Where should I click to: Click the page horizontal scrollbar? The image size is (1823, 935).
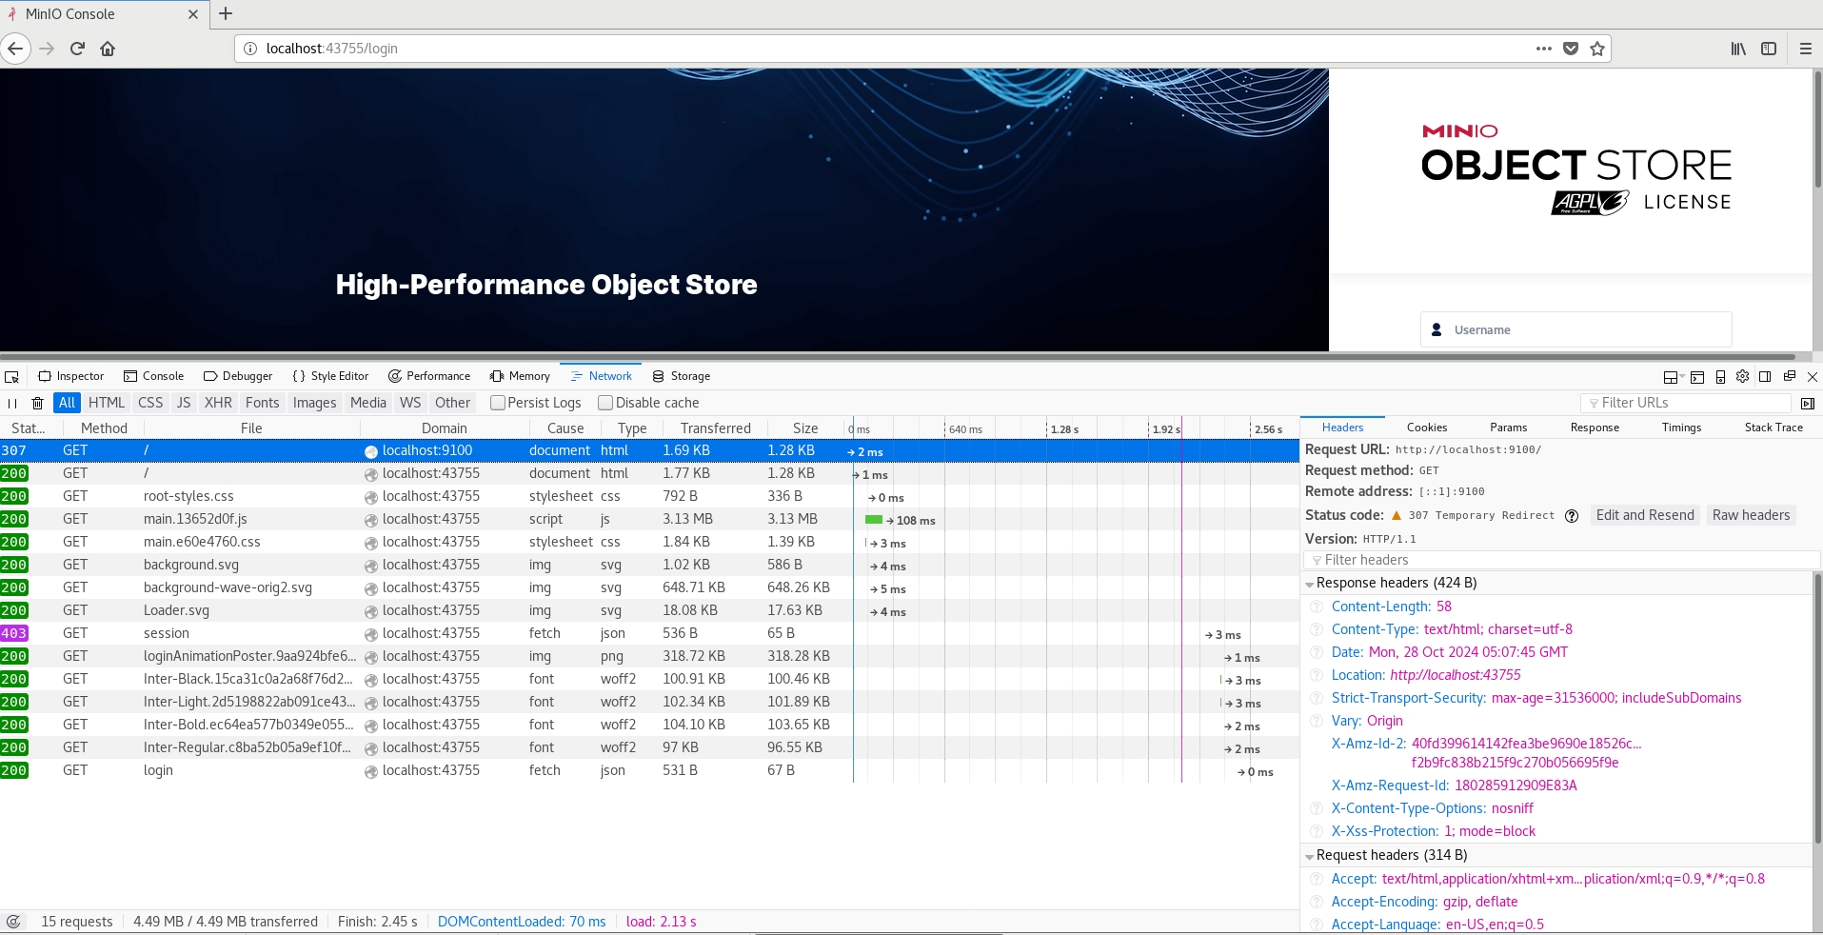tap(898, 357)
